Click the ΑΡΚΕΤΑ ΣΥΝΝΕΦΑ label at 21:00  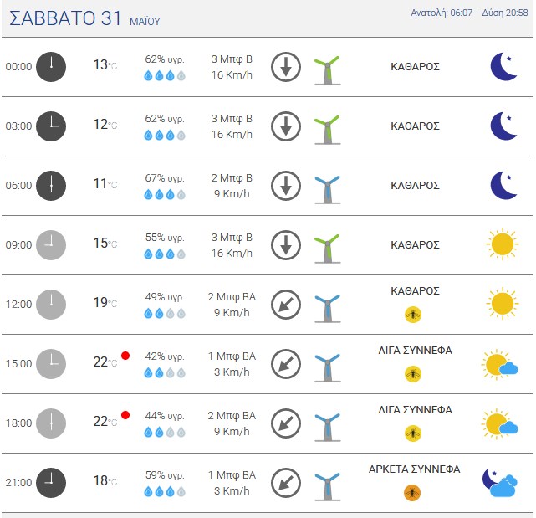pyautogui.click(x=414, y=469)
